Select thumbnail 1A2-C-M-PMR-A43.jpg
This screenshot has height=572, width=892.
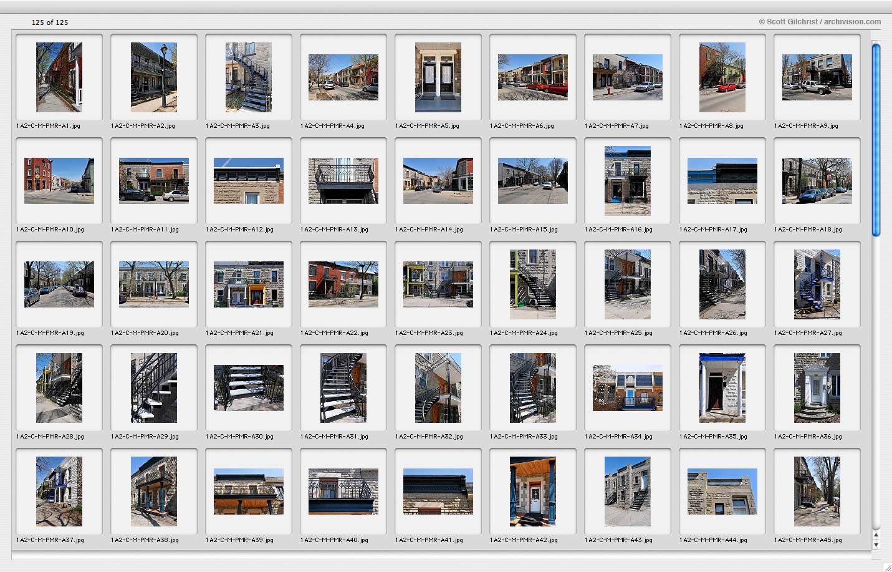click(x=628, y=492)
